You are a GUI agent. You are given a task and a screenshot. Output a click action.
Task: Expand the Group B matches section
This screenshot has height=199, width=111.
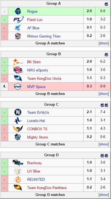(104, 94)
